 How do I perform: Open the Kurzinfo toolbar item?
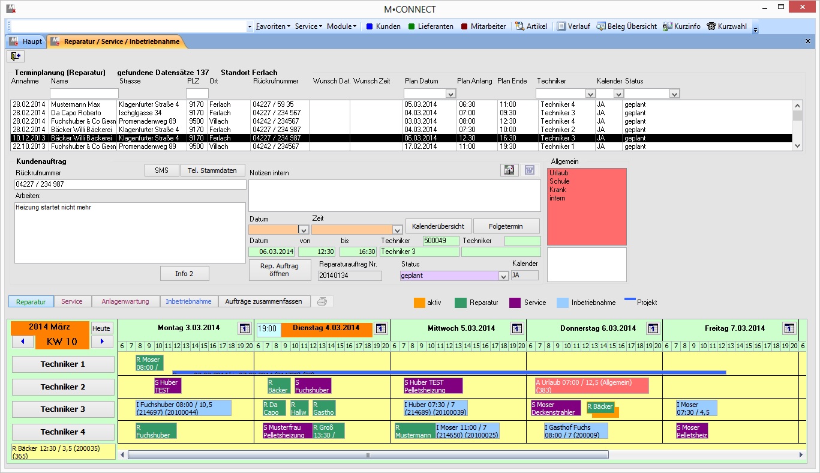[x=681, y=26]
